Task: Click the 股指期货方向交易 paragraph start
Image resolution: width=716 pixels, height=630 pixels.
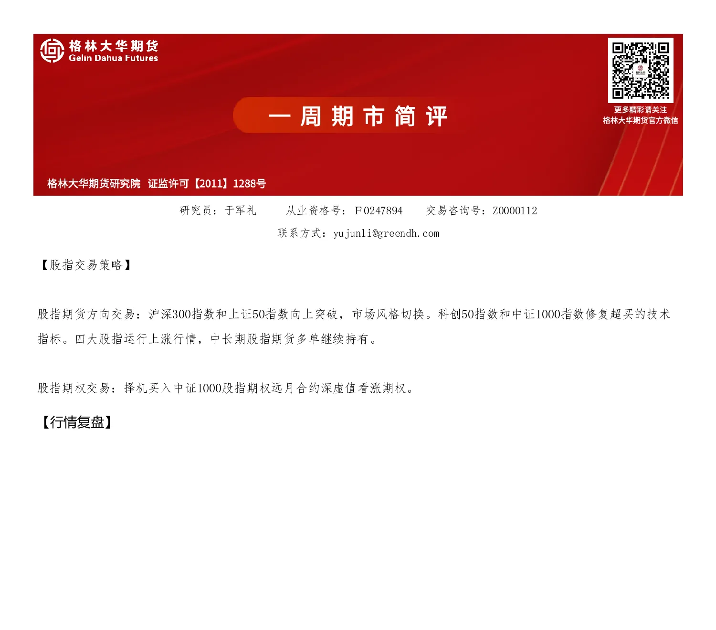Action: click(87, 314)
